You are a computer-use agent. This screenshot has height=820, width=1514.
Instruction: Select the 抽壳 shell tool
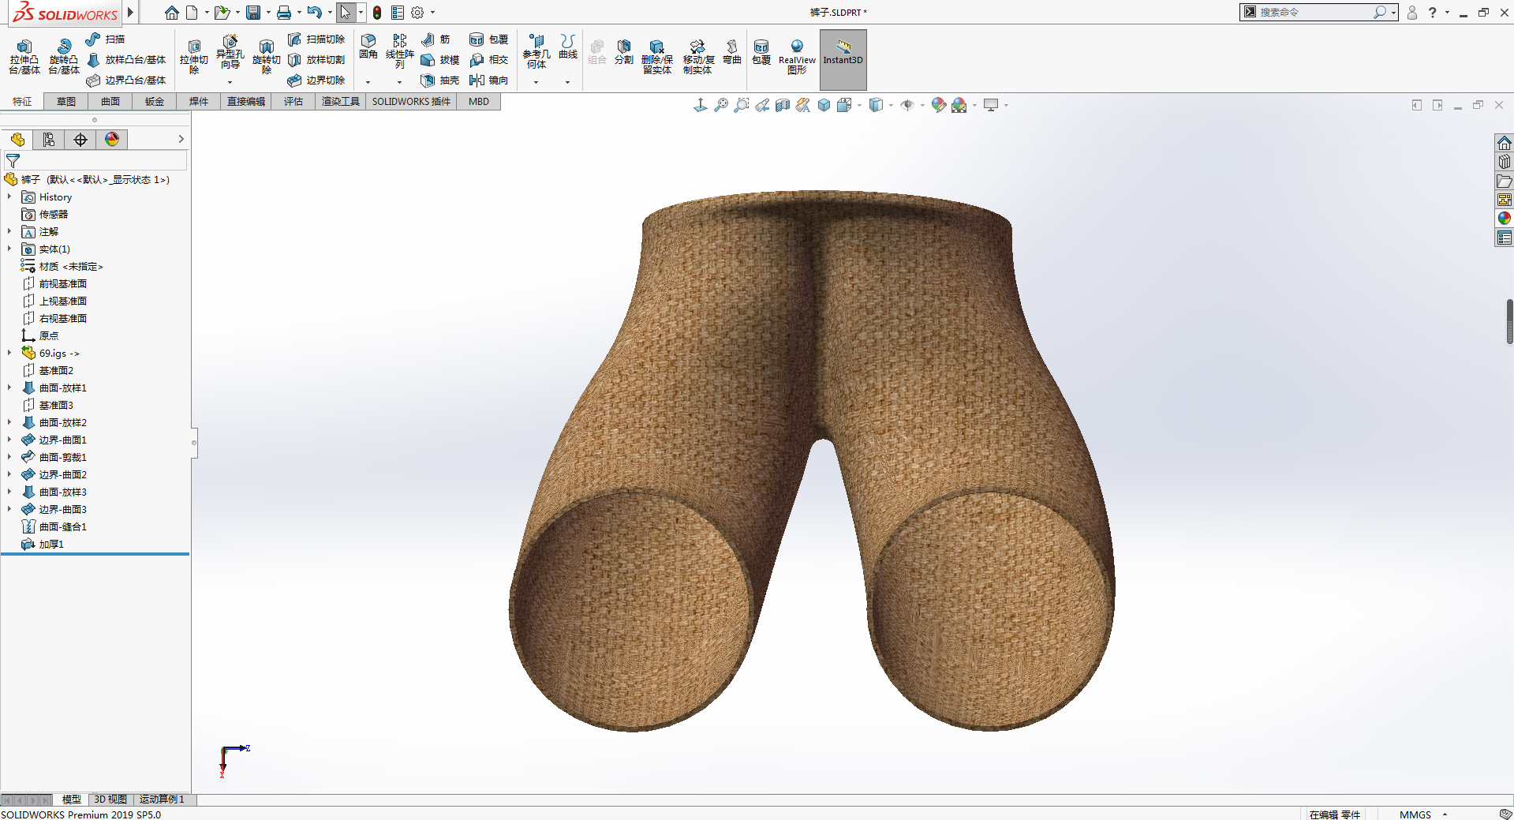point(440,81)
